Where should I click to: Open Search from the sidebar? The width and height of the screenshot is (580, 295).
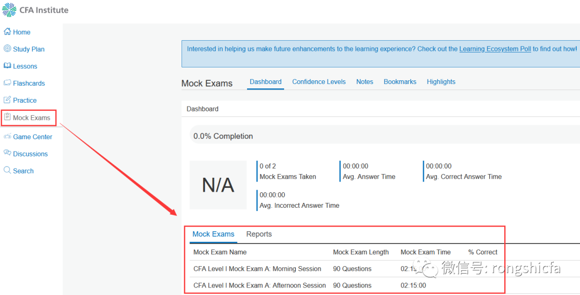pyautogui.click(x=23, y=171)
